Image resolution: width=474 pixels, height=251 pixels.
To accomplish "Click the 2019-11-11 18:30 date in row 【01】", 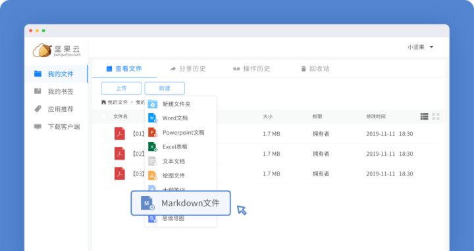I will (389, 133).
